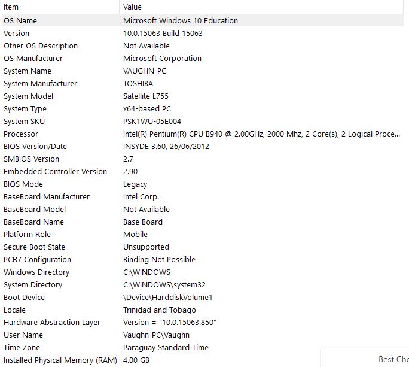The image size is (409, 367).
Task: Select the System Model row label
Action: (29, 96)
